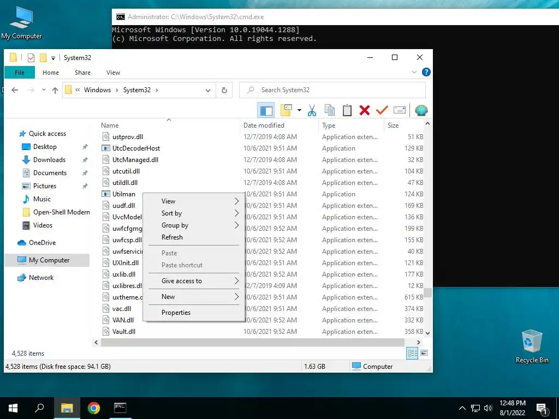Open OneDrive in the navigation pane
This screenshot has height=419, width=559.
[42, 243]
